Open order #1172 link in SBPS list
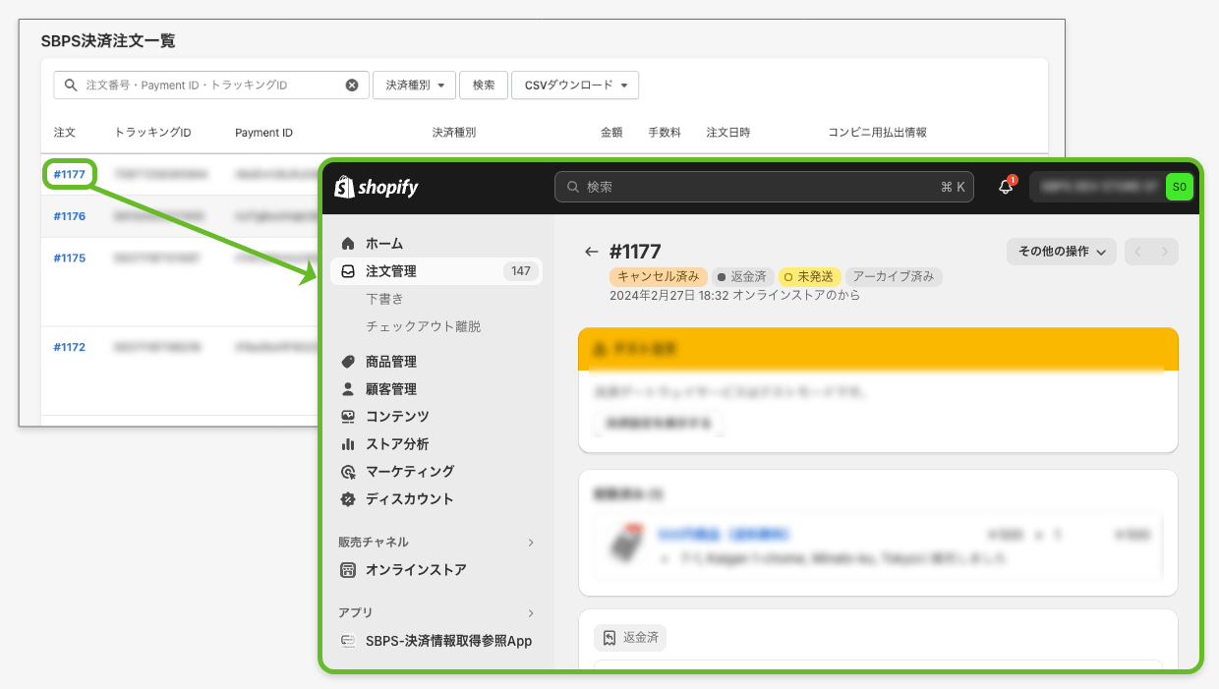Viewport: 1219px width, 689px height. [x=69, y=347]
